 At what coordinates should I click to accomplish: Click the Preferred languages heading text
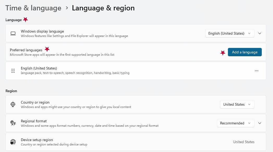(x=26, y=50)
